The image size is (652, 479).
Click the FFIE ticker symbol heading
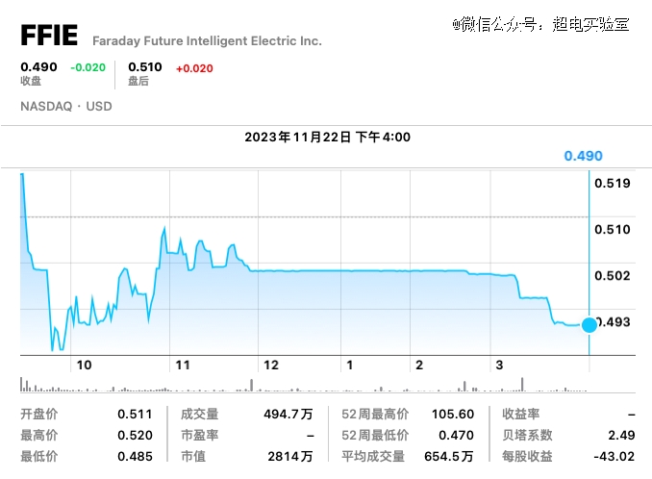49,35
